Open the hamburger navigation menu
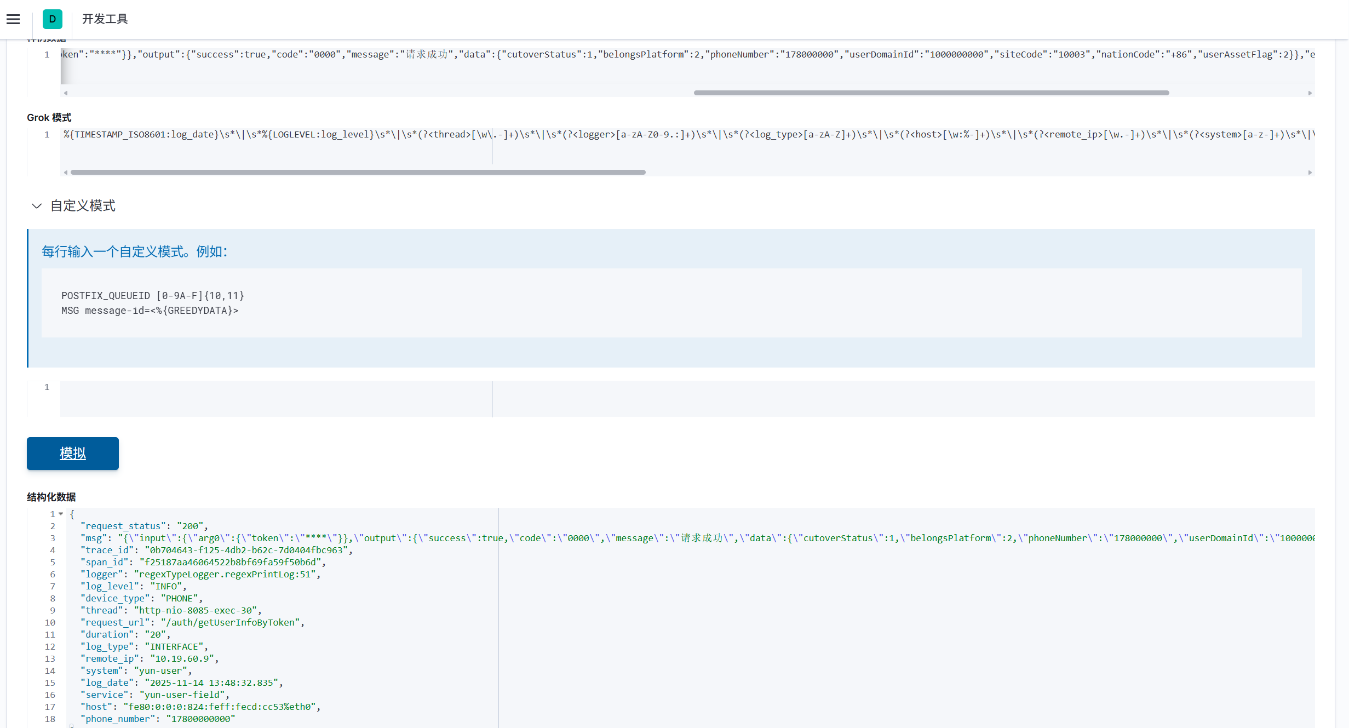This screenshot has height=728, width=1349. click(13, 19)
